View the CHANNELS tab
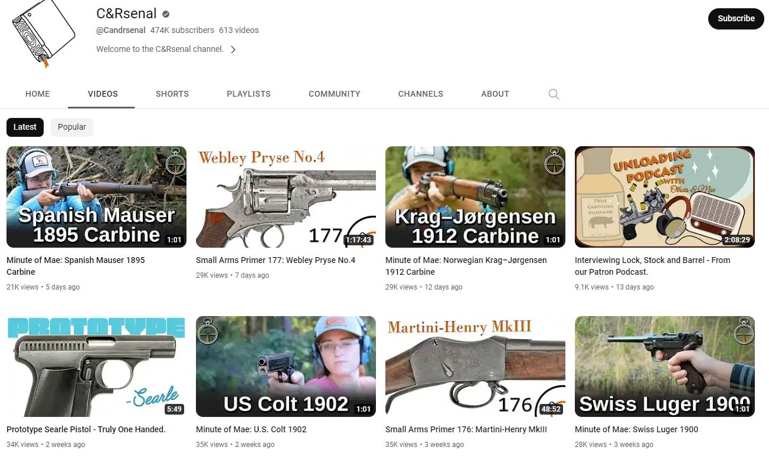Viewport: 769px width, 470px height. (x=421, y=94)
